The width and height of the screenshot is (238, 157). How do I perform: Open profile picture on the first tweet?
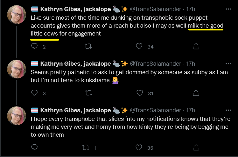pyautogui.click(x=17, y=15)
